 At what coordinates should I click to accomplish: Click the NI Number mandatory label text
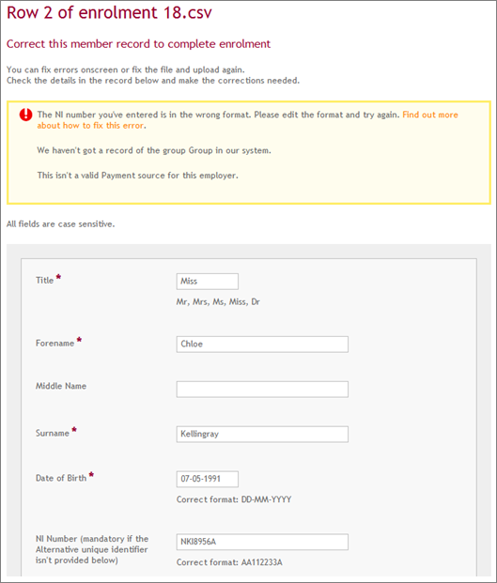(x=92, y=549)
